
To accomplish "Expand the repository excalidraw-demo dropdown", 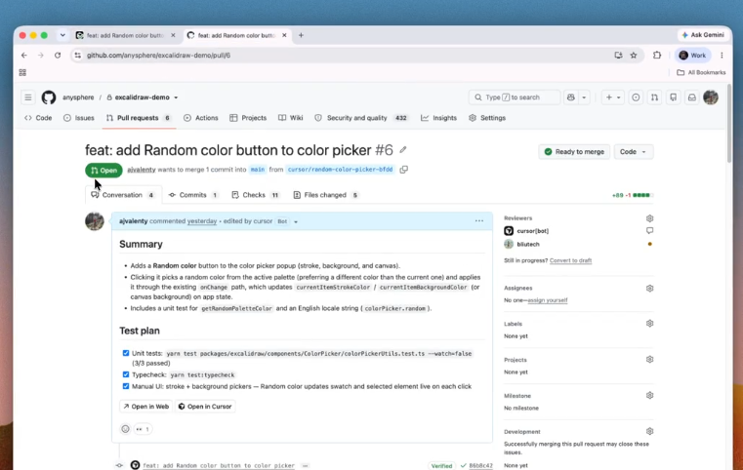I will 176,98.
